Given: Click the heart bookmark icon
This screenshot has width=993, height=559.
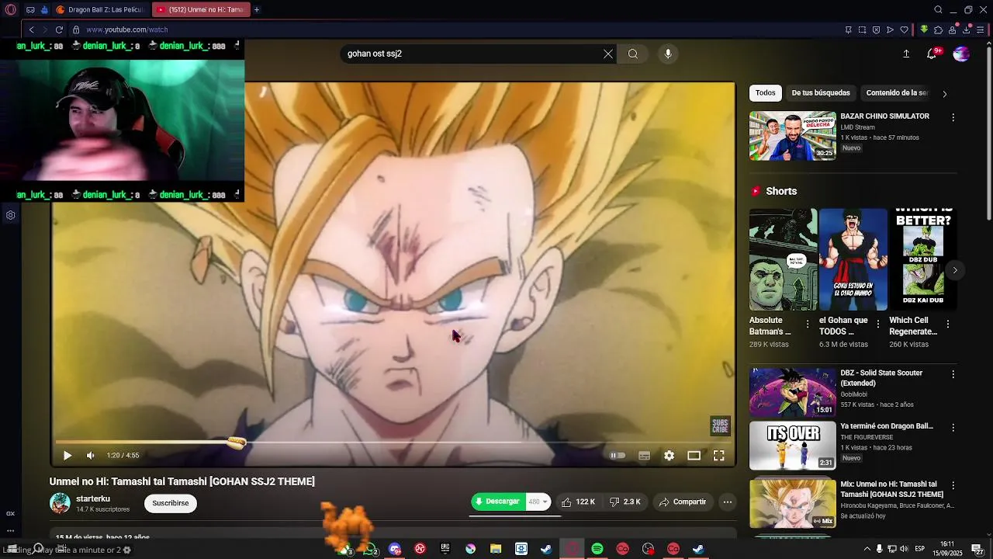Looking at the screenshot, I should coord(904,30).
